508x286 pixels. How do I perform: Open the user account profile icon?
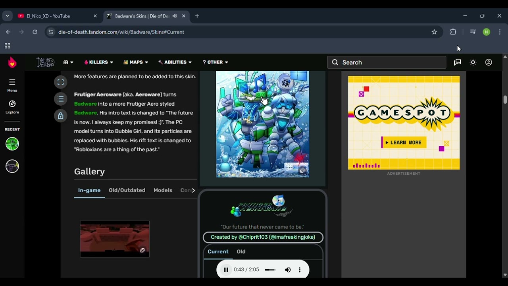489,62
